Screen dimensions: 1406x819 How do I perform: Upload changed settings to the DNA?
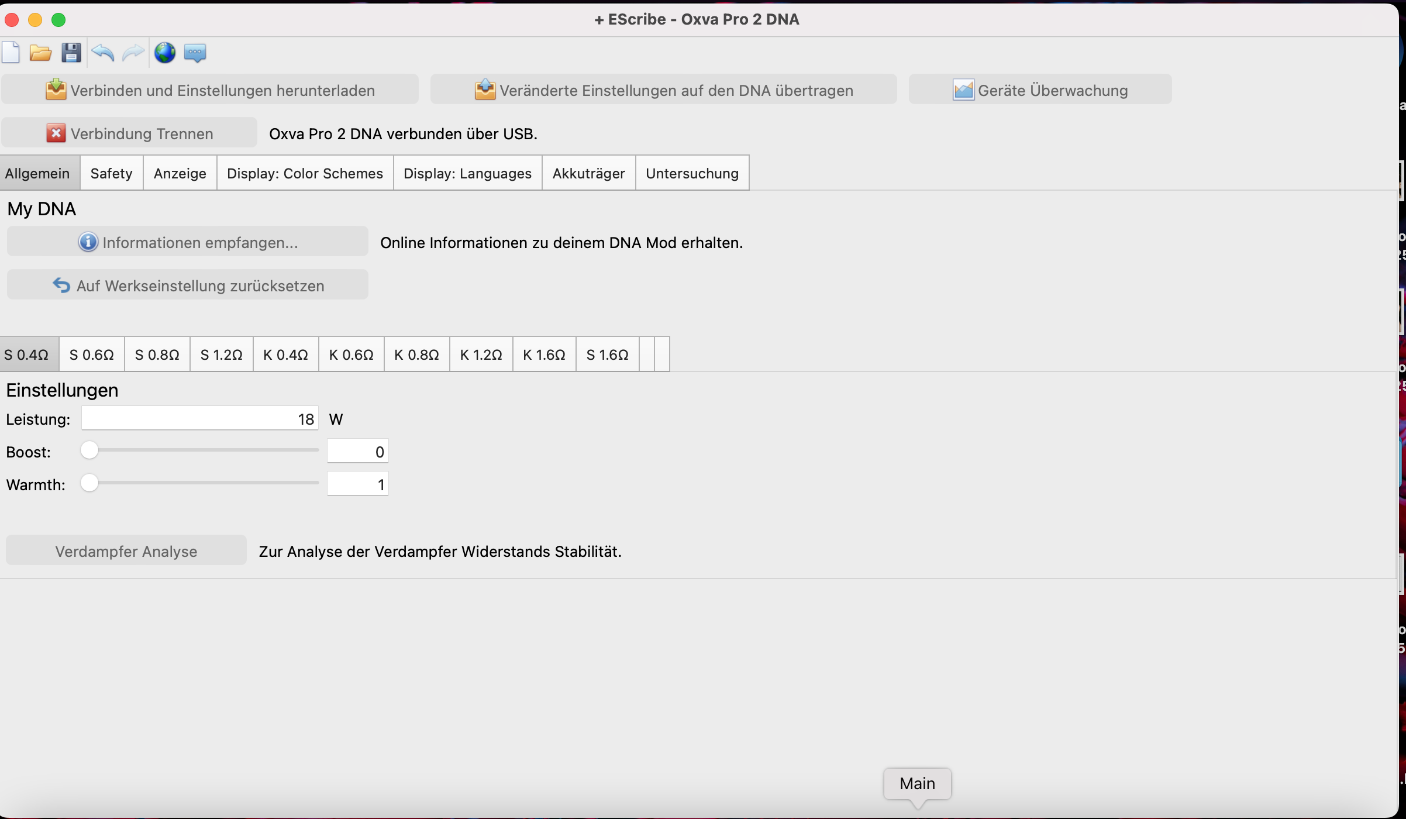coord(663,90)
